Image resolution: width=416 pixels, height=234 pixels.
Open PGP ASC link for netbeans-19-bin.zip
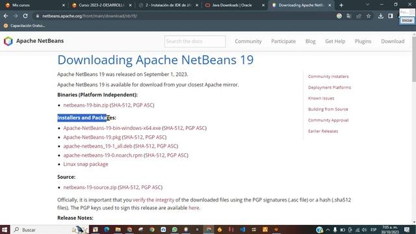pos(143,105)
